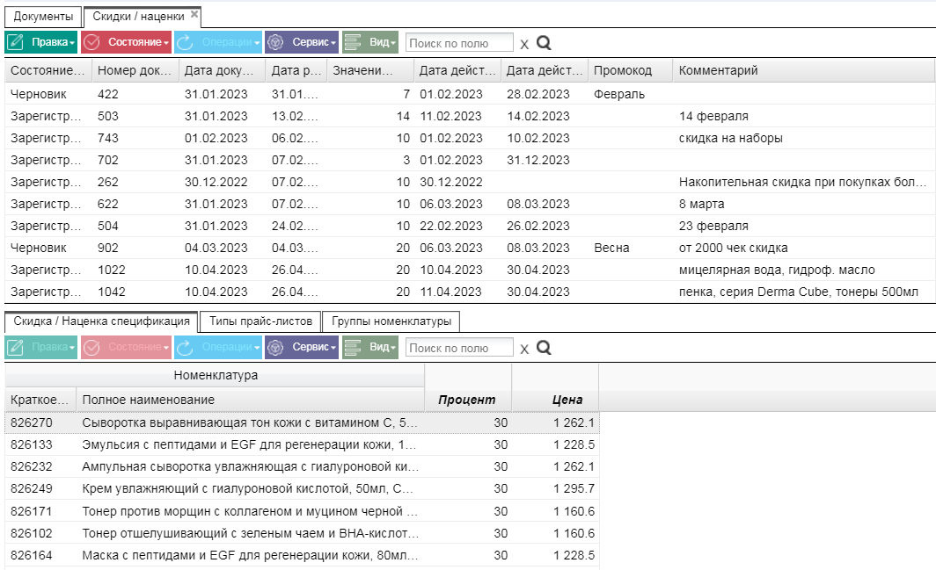936x570 pixels.
Task: Select the Скидки / наценки tab
Action: tap(138, 17)
